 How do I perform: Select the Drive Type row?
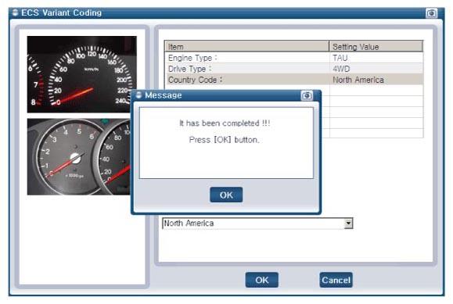click(x=294, y=69)
